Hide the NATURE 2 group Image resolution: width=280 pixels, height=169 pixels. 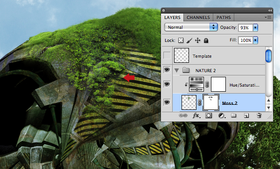[167, 70]
